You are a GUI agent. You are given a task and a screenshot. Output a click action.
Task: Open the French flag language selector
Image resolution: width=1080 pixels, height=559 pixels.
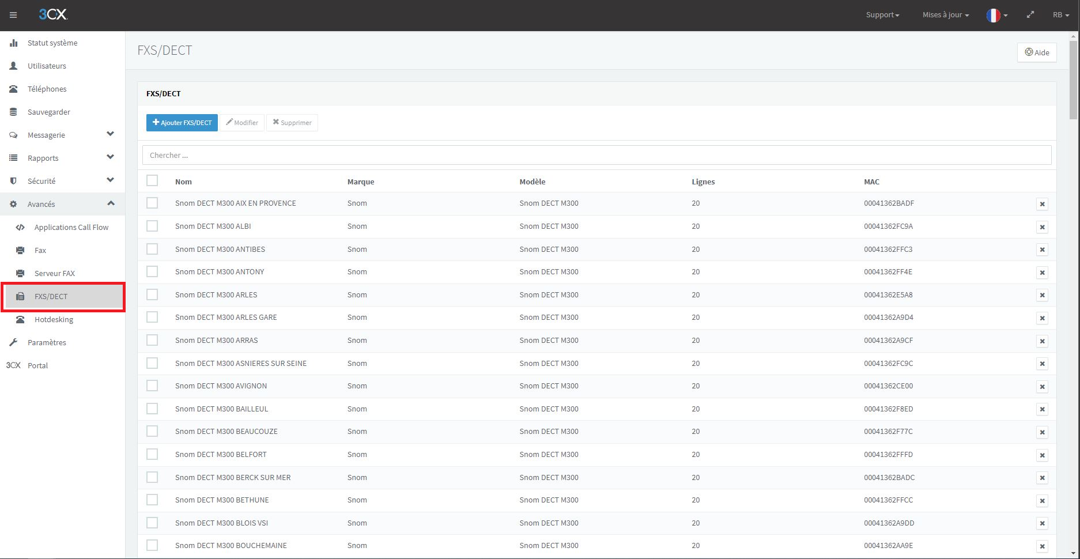[997, 15]
